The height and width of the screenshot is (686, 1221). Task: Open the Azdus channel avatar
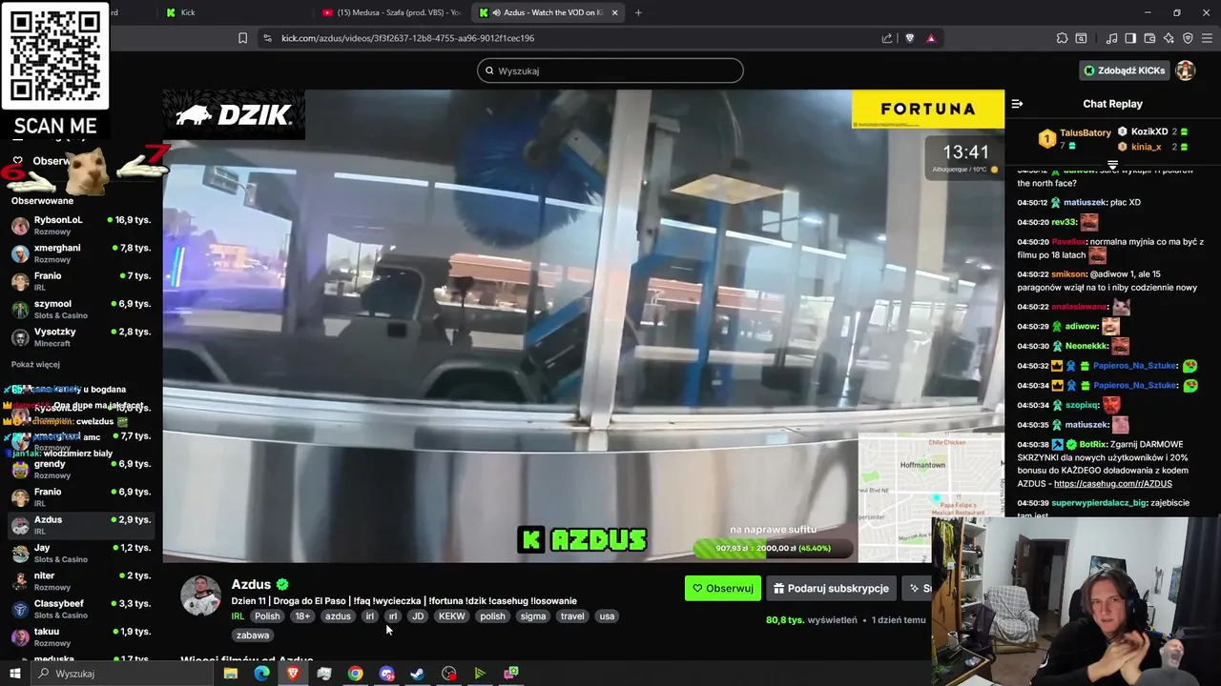[200, 596]
